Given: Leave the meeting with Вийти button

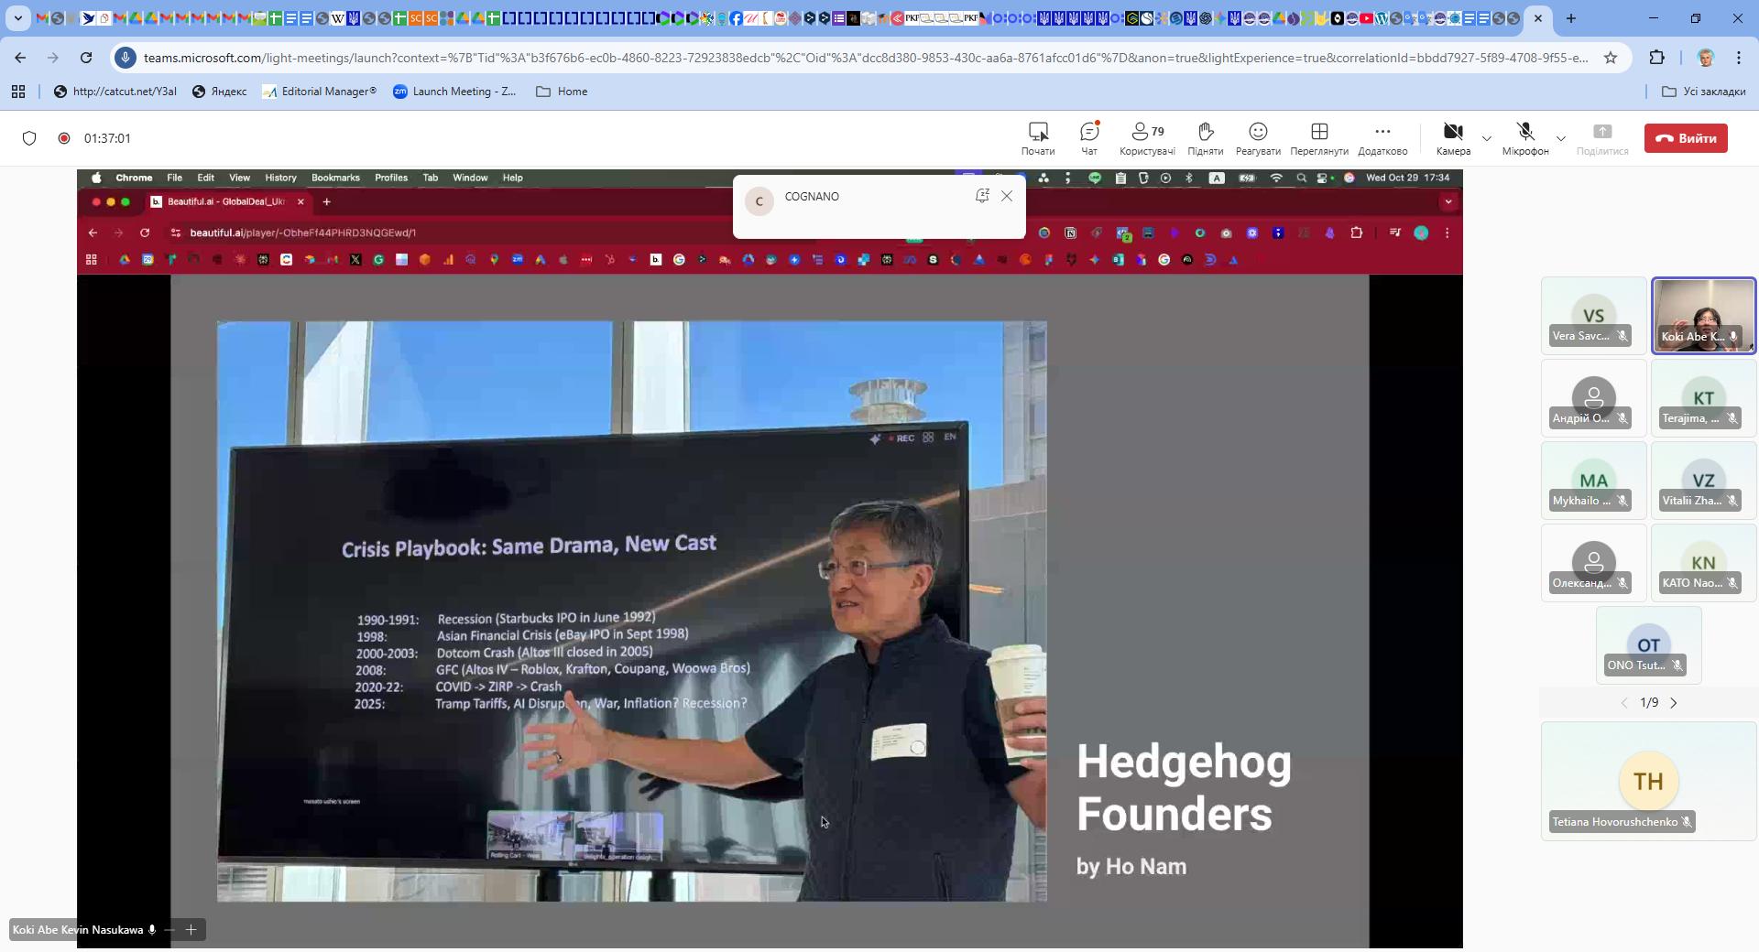Looking at the screenshot, I should [1686, 138].
